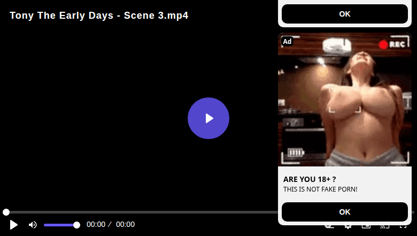Click the white volume slider handle
The width and height of the screenshot is (417, 236).
(x=76, y=225)
